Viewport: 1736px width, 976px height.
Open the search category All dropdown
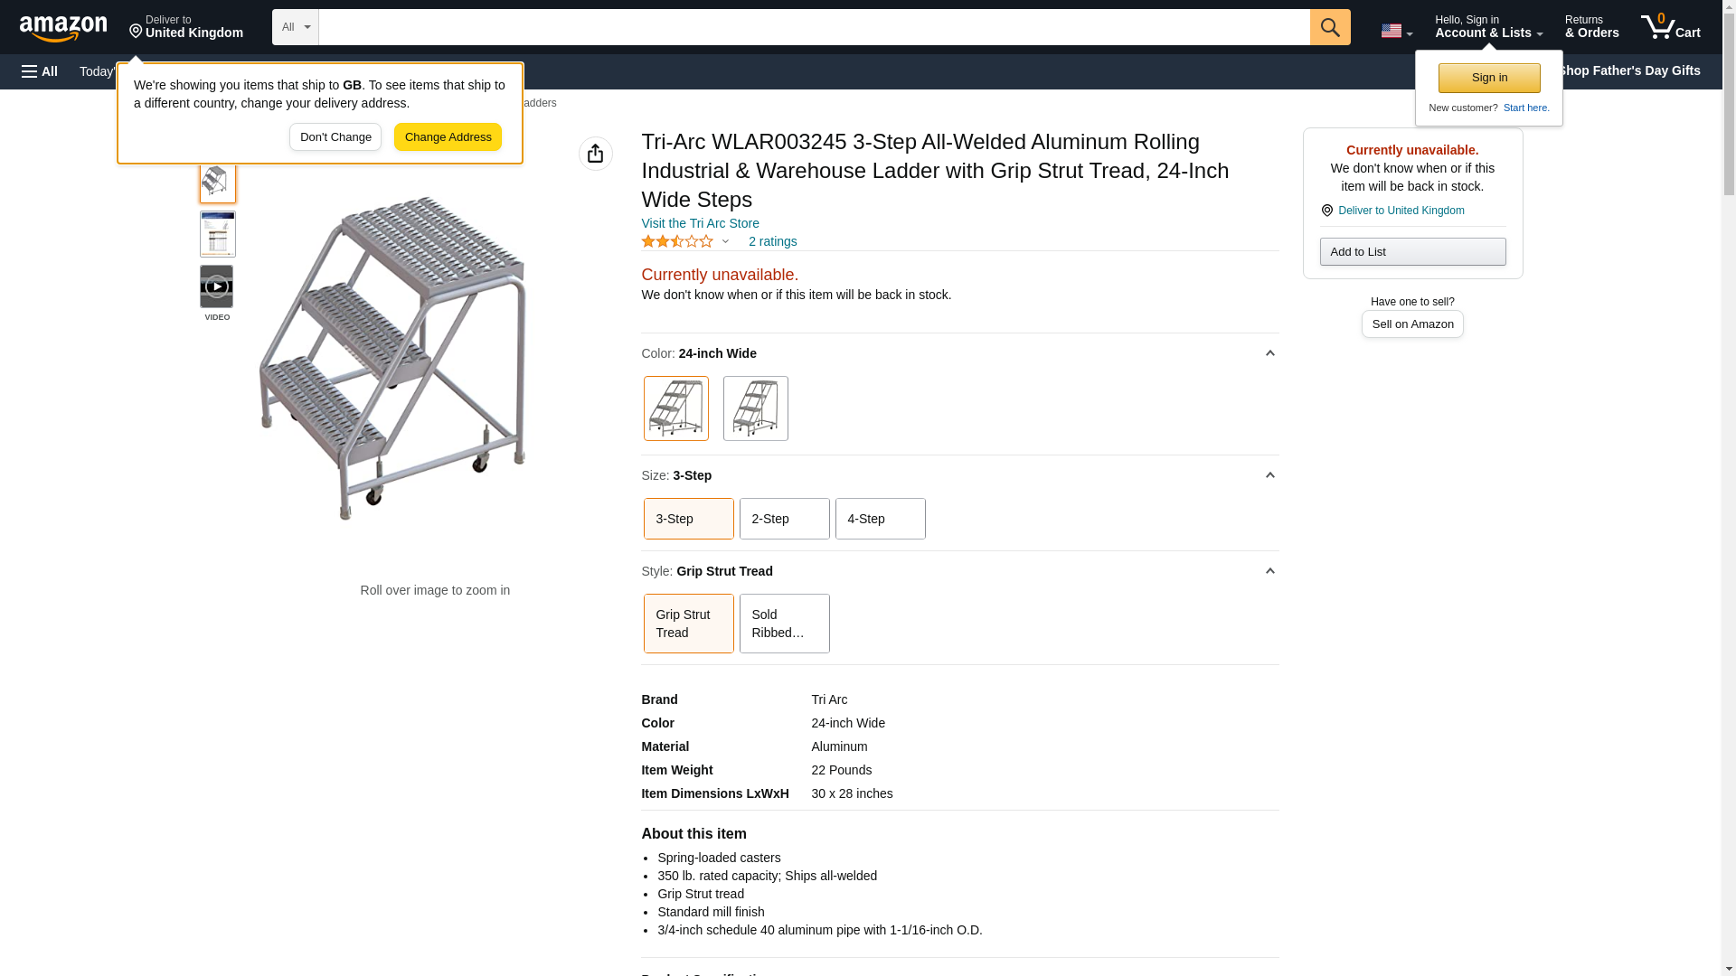tap(295, 27)
